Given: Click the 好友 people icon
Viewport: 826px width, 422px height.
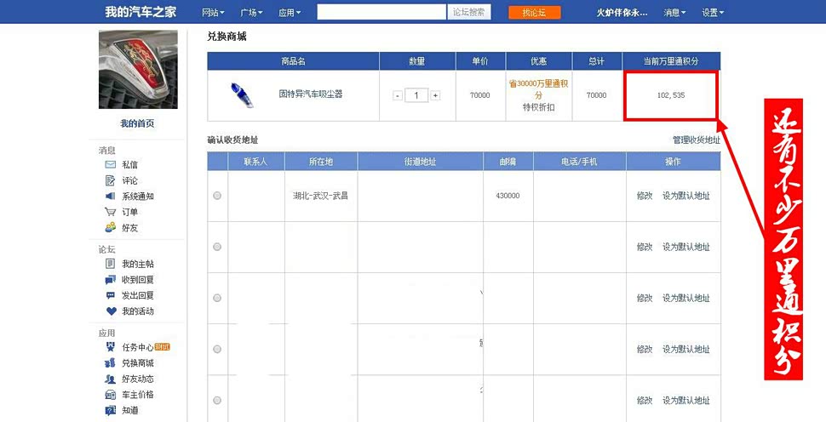Looking at the screenshot, I should (110, 228).
